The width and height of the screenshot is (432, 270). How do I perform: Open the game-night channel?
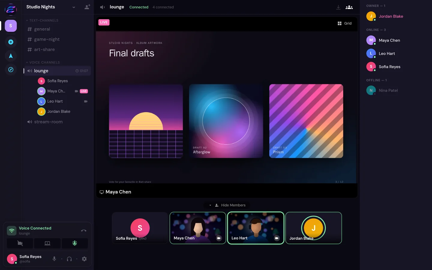tap(57, 39)
